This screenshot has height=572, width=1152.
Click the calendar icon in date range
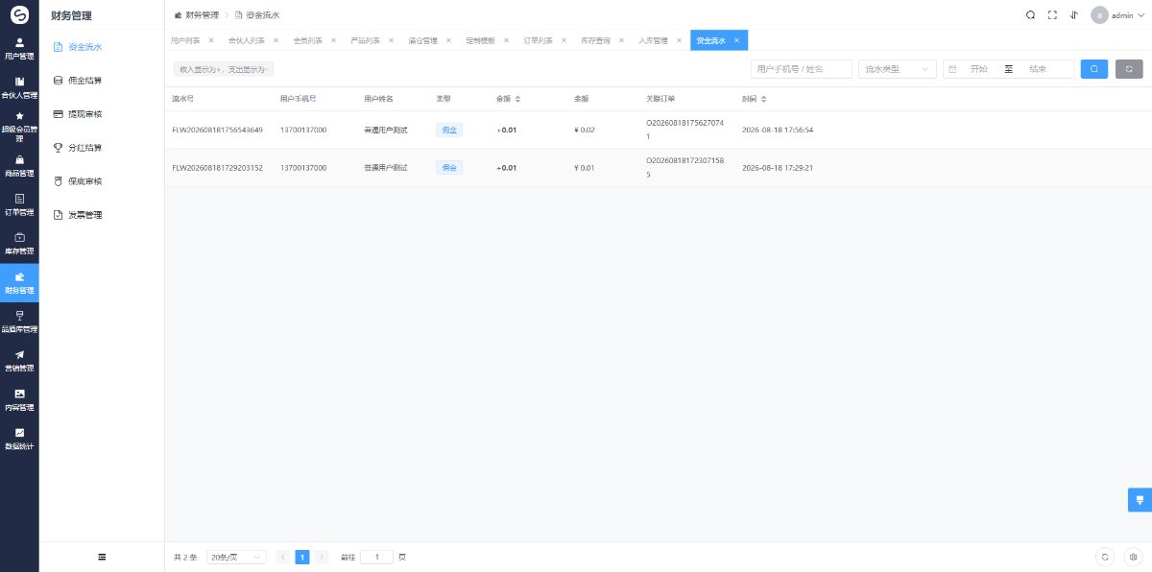point(952,69)
